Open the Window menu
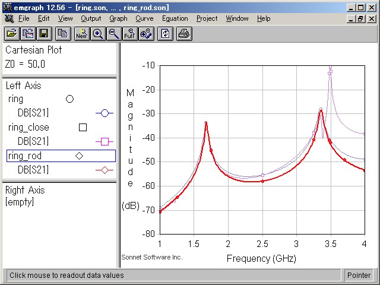Screen dimensions: 380x285 click(x=237, y=18)
